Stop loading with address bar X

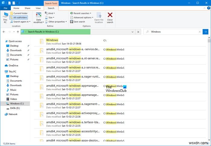138,32
